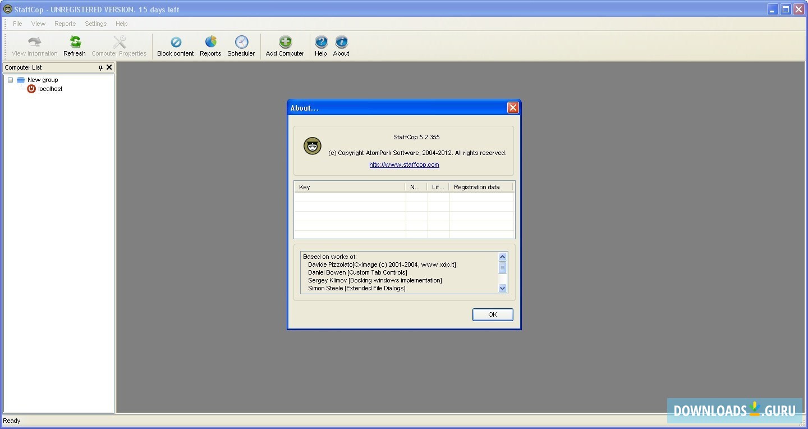Image resolution: width=808 pixels, height=429 pixels.
Task: Maximize the StaffCop main window
Action: click(786, 9)
